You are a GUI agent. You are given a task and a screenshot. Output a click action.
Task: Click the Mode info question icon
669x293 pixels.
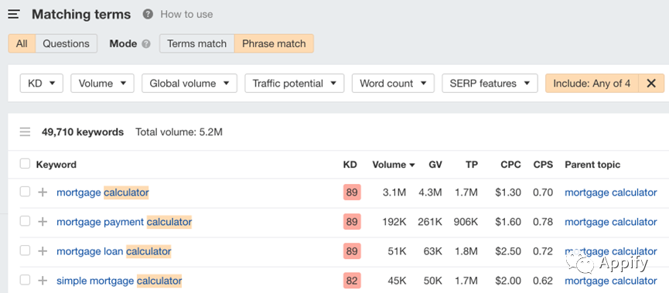point(146,44)
